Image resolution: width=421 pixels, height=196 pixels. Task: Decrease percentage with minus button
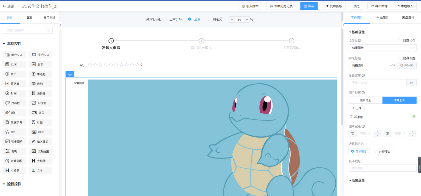232,19
